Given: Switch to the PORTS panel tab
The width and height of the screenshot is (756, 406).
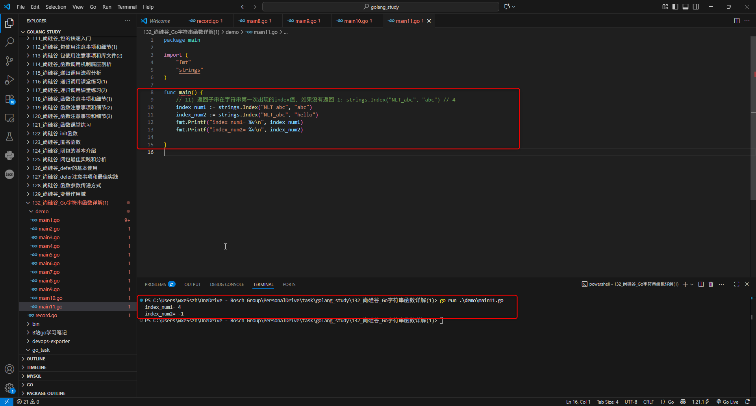Looking at the screenshot, I should (289, 284).
